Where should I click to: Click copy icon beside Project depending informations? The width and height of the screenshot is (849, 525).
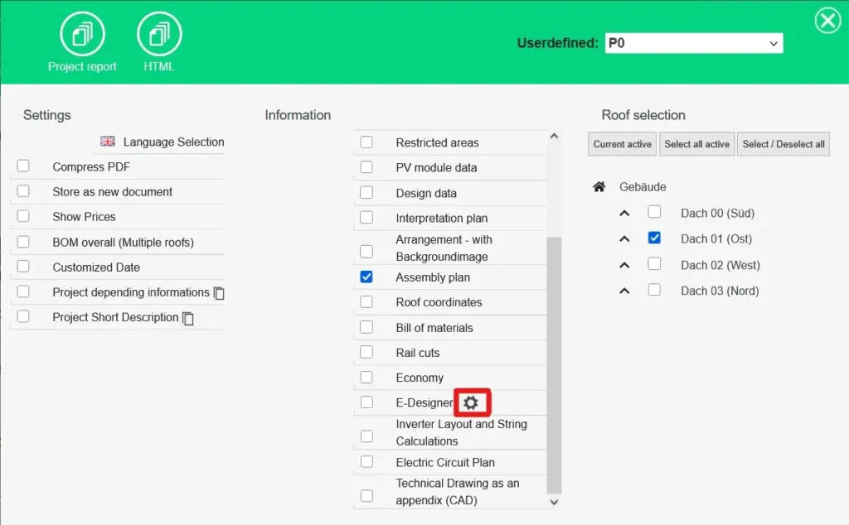click(x=219, y=293)
